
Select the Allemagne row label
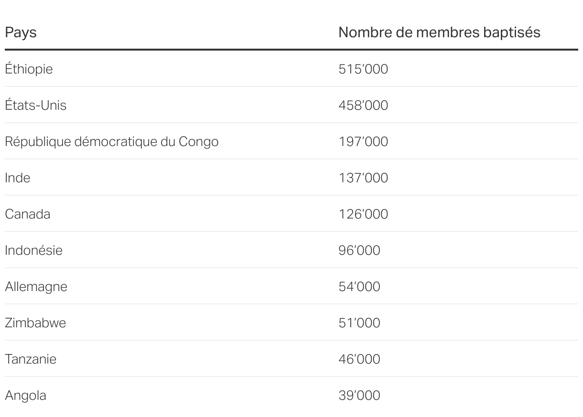36,287
